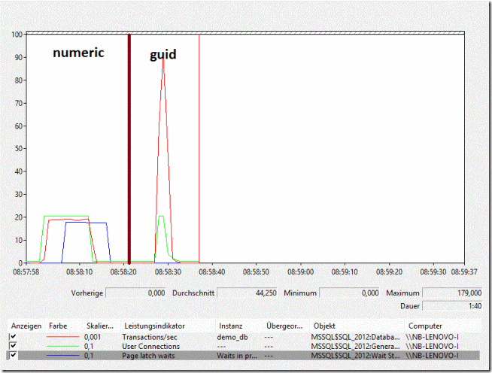Click the Minimum value field showing 0,000
Image resolution: width=492 pixels, height=373 pixels.
pos(349,293)
